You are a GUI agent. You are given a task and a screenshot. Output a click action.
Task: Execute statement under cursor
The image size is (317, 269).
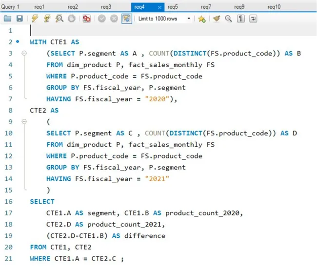tap(47, 19)
